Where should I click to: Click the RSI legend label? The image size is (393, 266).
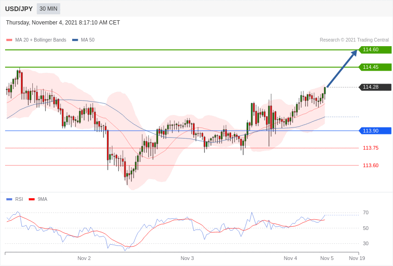coord(19,199)
